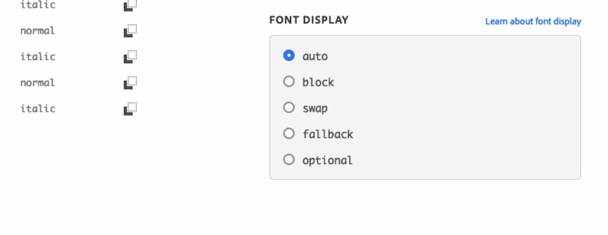608x235 pixels.
Task: Select the fallback font display option
Action: (x=289, y=134)
